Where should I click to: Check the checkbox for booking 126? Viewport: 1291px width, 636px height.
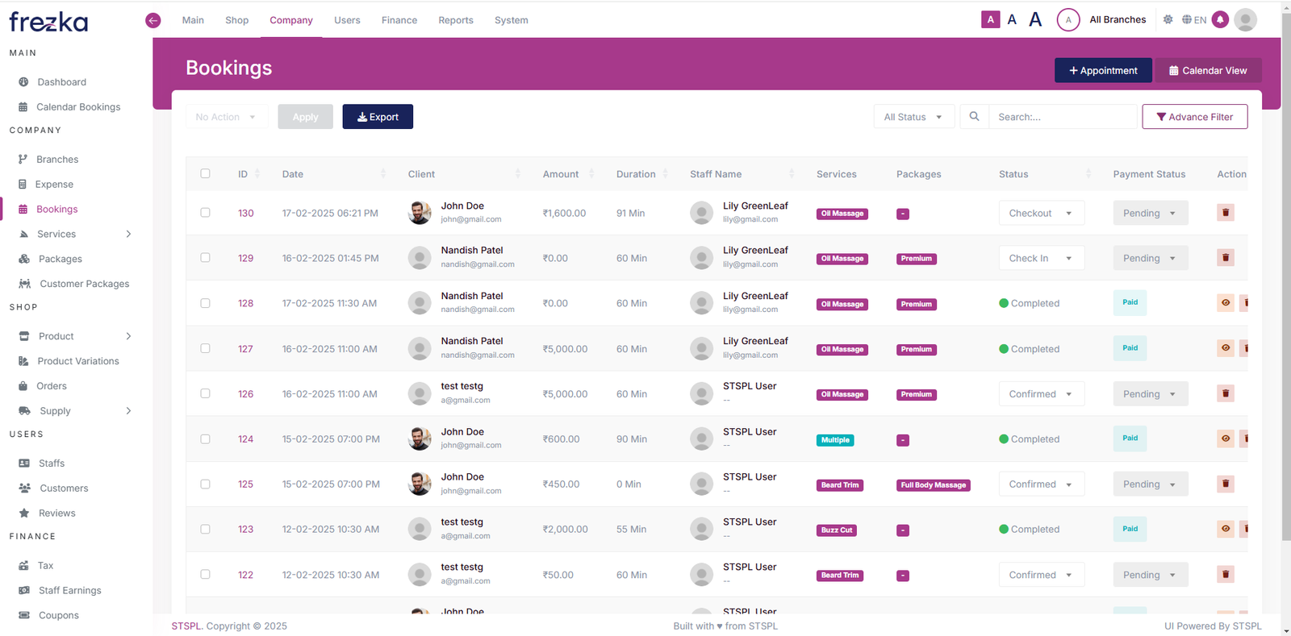point(205,394)
